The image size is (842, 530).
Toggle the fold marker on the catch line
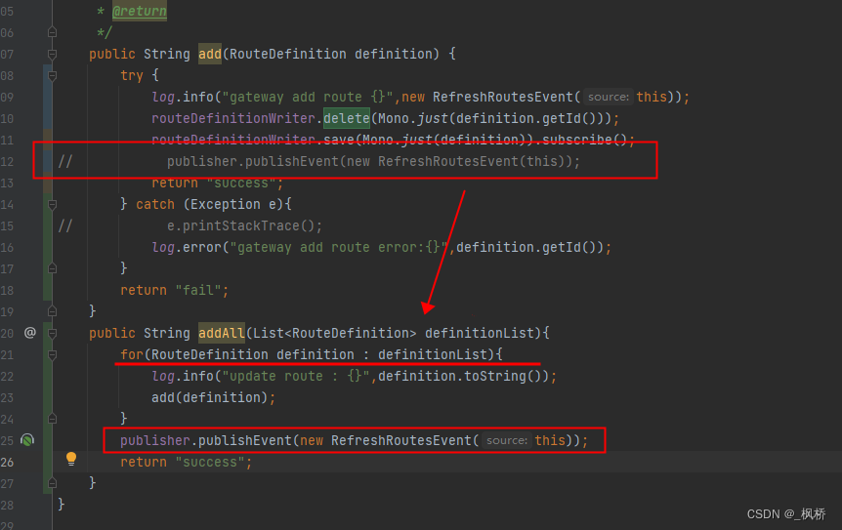click(x=52, y=204)
